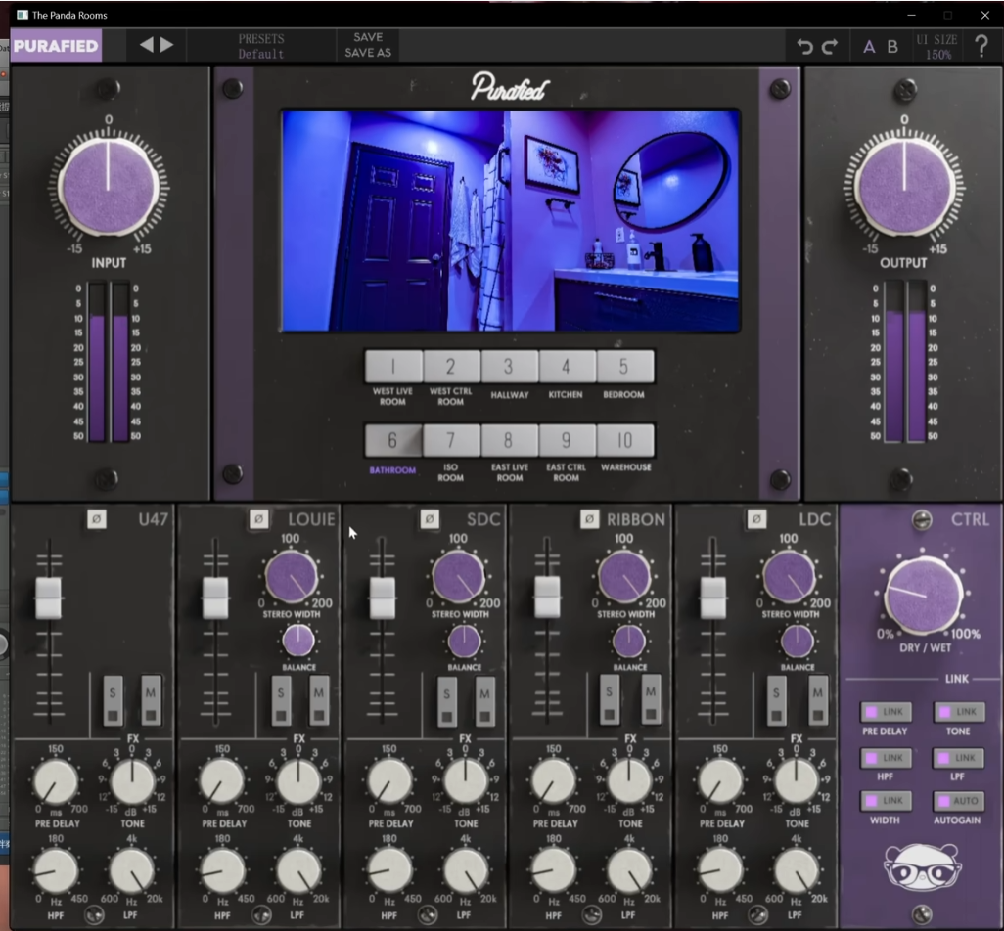Screen dimensions: 1004x931
Task: Solo the SDC channel
Action: (x=447, y=700)
